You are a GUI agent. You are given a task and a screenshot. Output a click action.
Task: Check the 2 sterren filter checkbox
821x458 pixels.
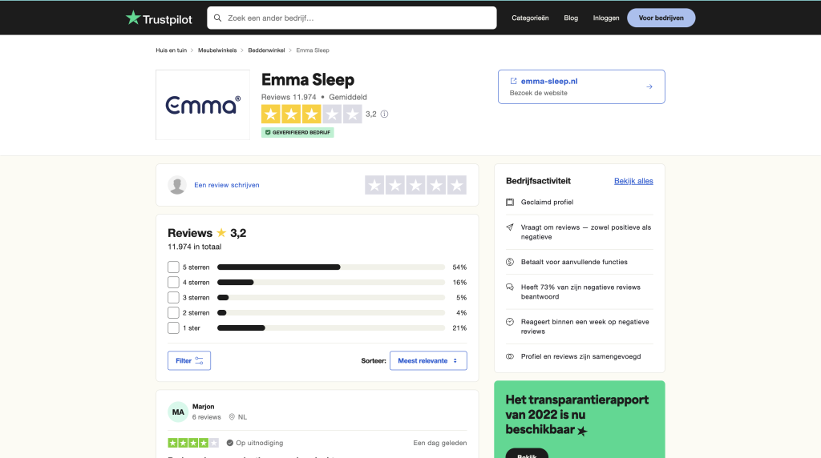coord(173,312)
